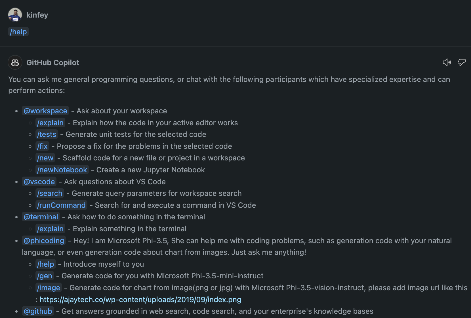471x318 pixels.
Task: Click the /newNotebook command
Action: [62, 170]
